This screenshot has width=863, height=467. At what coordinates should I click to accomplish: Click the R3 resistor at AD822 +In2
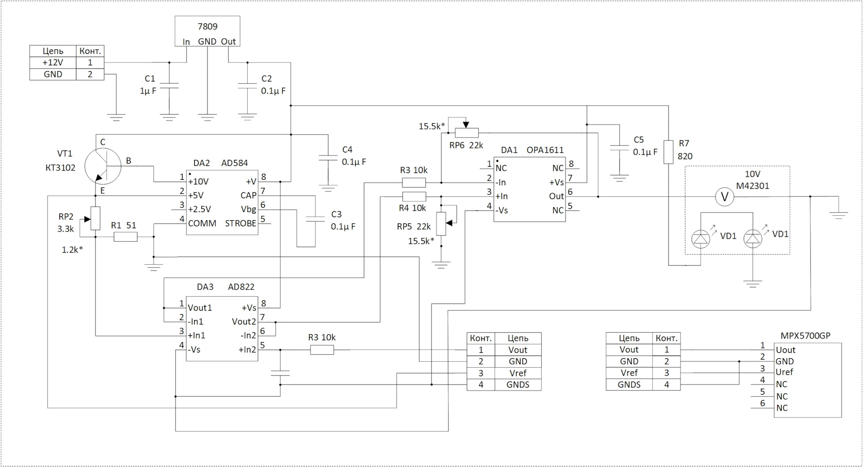click(x=322, y=350)
